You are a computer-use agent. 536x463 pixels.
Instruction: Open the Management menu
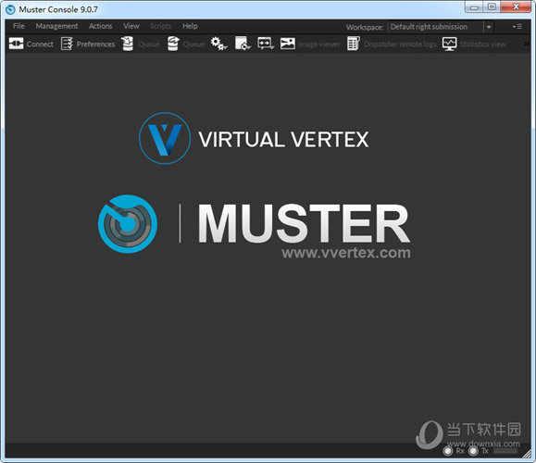click(x=56, y=26)
